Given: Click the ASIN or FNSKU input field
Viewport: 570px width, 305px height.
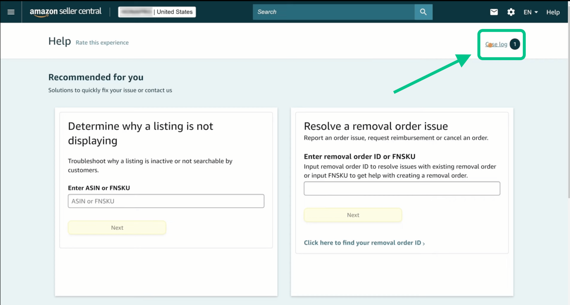Looking at the screenshot, I should click(166, 201).
